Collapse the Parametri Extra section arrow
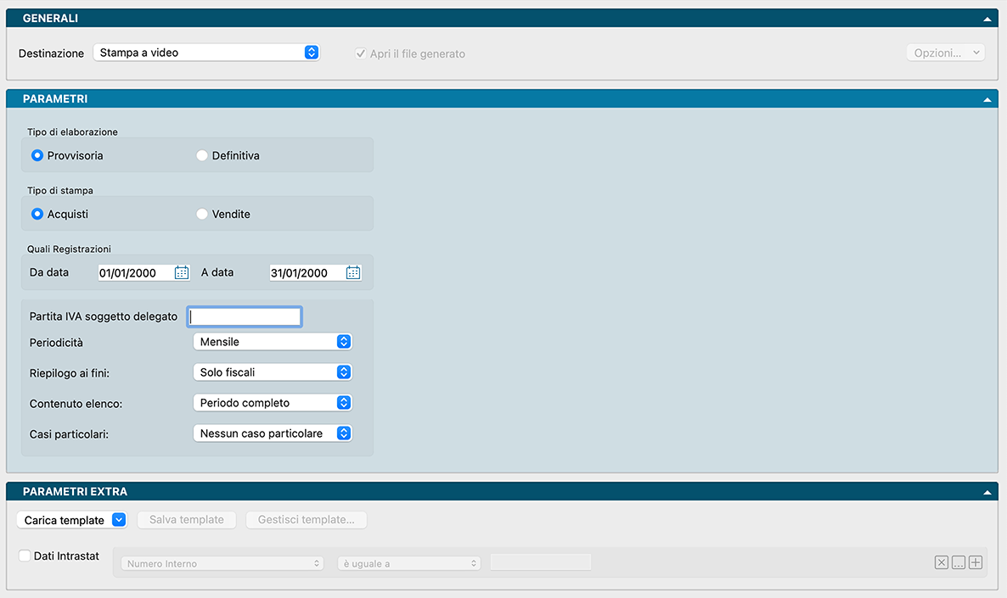1007x598 pixels. [x=987, y=492]
